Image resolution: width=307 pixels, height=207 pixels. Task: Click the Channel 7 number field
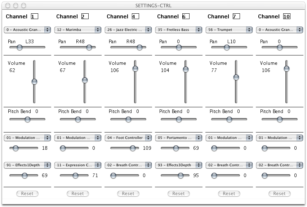pos(236,17)
